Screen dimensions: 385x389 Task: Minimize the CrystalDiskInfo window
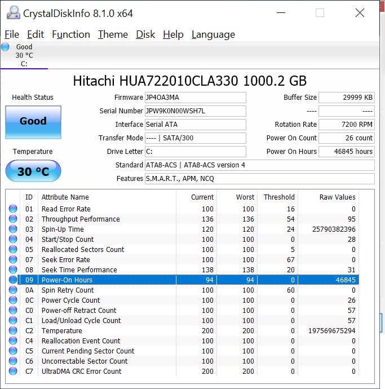click(x=281, y=12)
